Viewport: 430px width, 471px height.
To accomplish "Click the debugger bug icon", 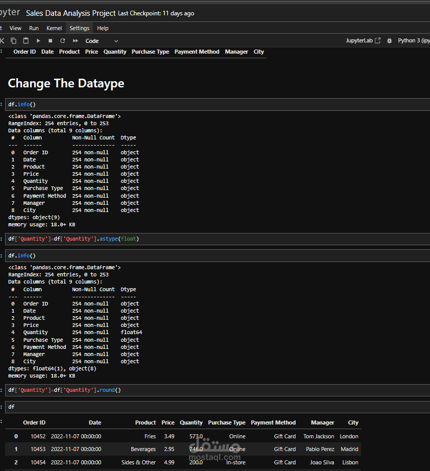I will point(389,41).
